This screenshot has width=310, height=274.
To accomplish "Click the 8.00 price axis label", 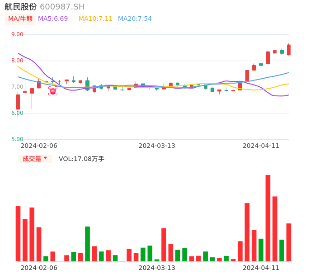I will click(x=17, y=61).
